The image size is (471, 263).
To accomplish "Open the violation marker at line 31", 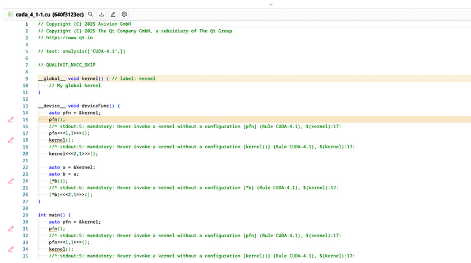I will 10,228.
